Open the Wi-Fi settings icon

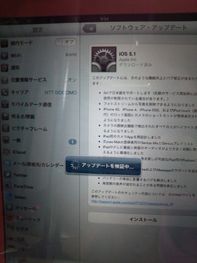pos(5,55)
